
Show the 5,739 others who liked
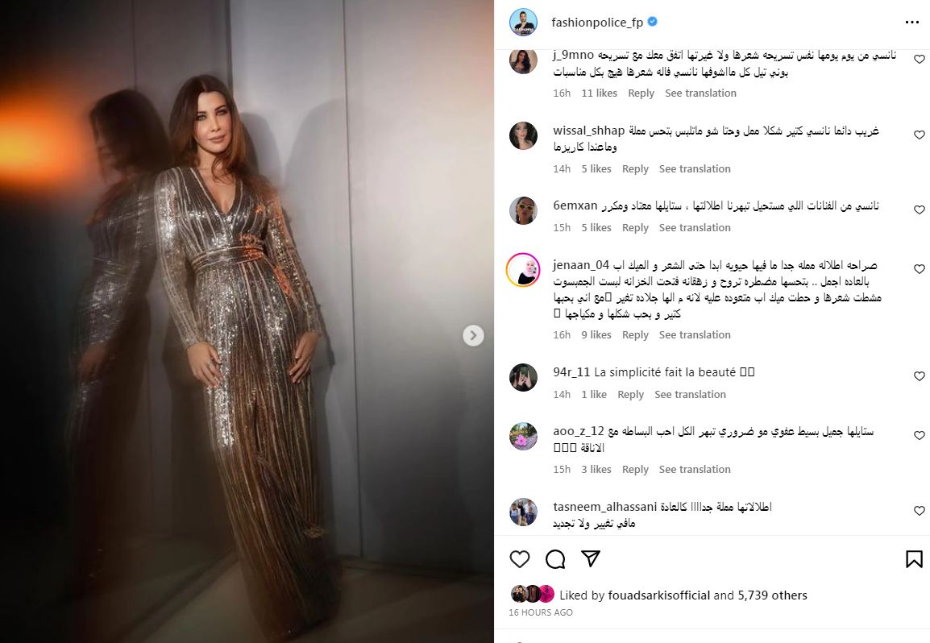(773, 595)
